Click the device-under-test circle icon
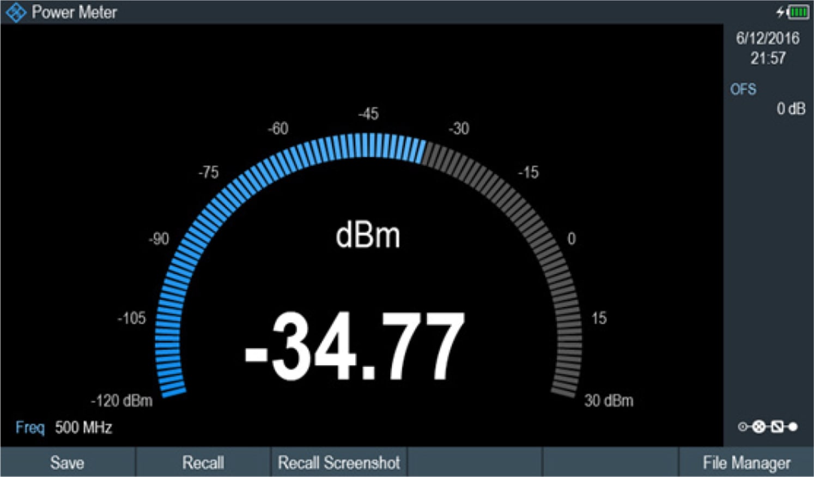814x477 pixels. tap(743, 426)
